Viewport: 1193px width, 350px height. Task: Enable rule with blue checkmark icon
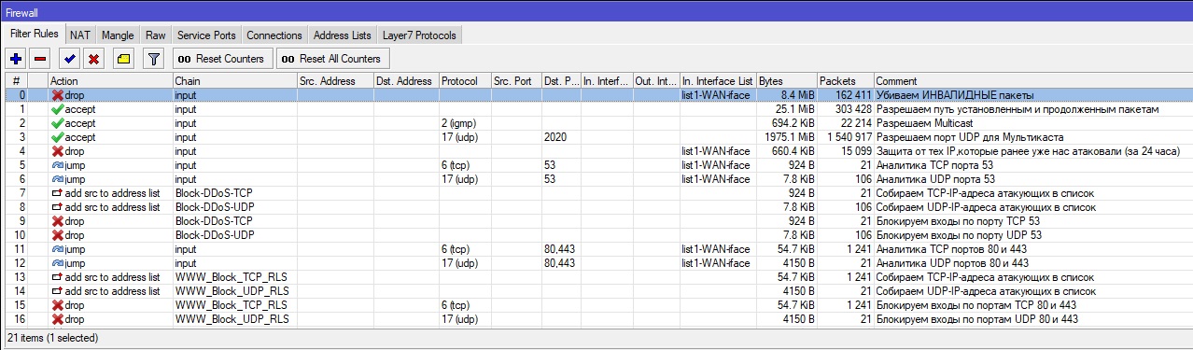[69, 59]
